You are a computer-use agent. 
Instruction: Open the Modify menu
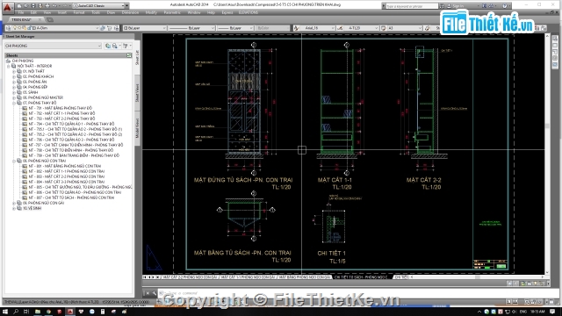(151, 12)
